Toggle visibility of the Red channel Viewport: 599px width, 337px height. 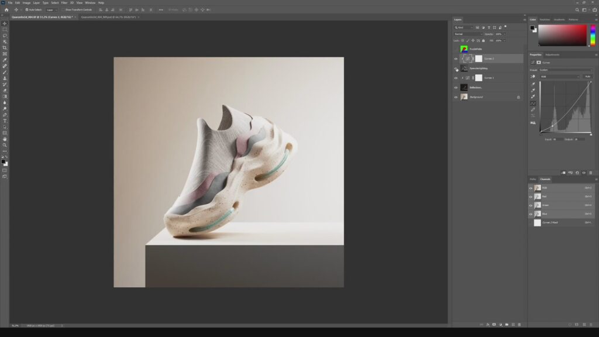[531, 197]
